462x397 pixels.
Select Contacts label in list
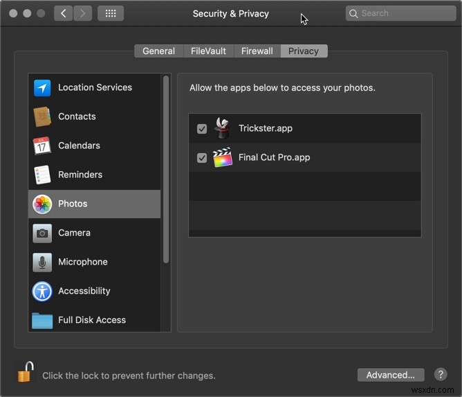(x=77, y=116)
